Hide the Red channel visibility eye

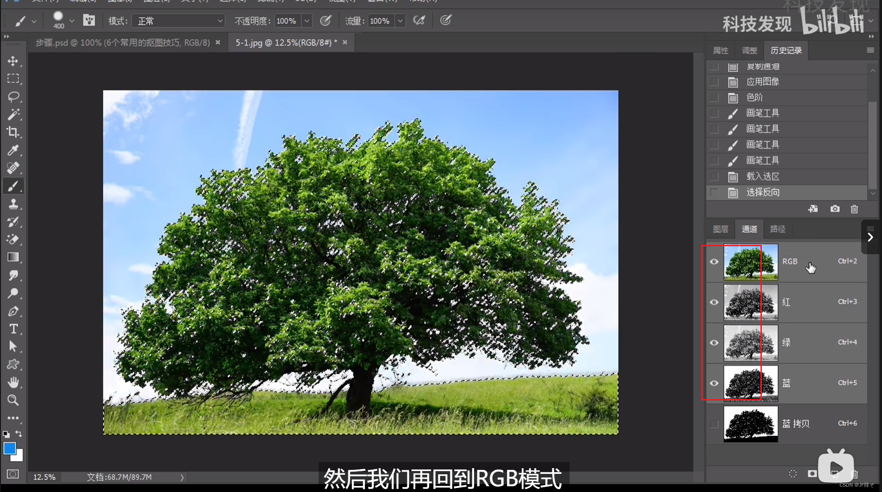(714, 302)
